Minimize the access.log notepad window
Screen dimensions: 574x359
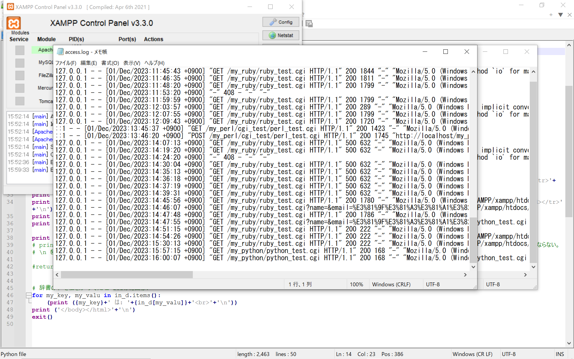click(425, 52)
